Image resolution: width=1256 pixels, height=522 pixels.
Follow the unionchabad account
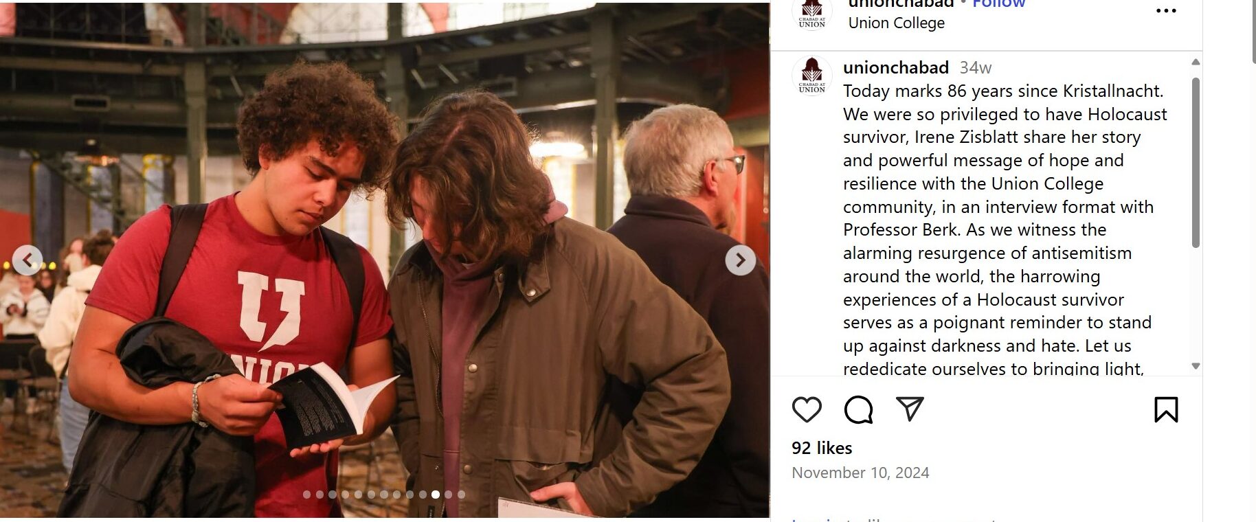tap(998, 4)
